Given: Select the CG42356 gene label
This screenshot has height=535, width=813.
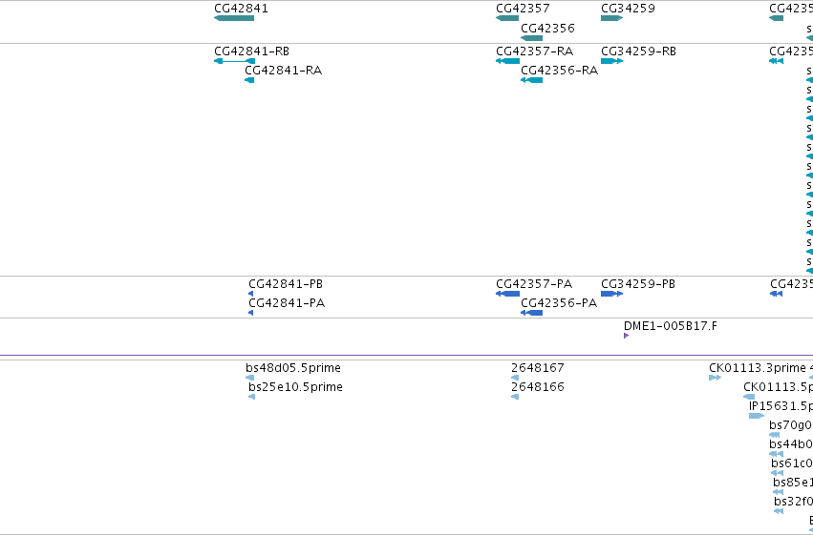Looking at the screenshot, I should [x=547, y=28].
